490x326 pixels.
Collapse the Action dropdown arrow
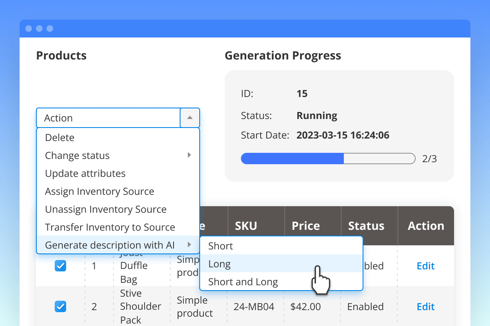[189, 118]
